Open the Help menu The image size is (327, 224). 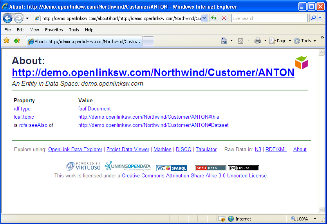pyautogui.click(x=89, y=30)
